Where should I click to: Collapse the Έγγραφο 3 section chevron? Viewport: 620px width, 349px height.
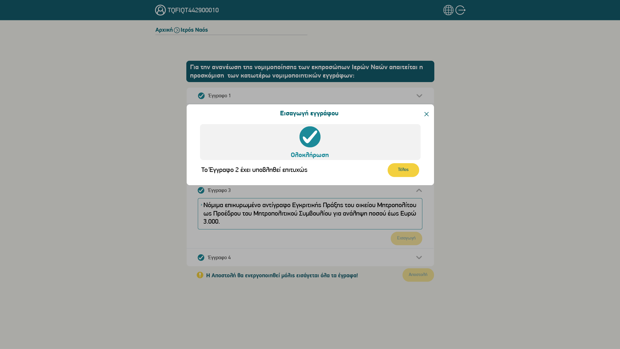tap(419, 190)
